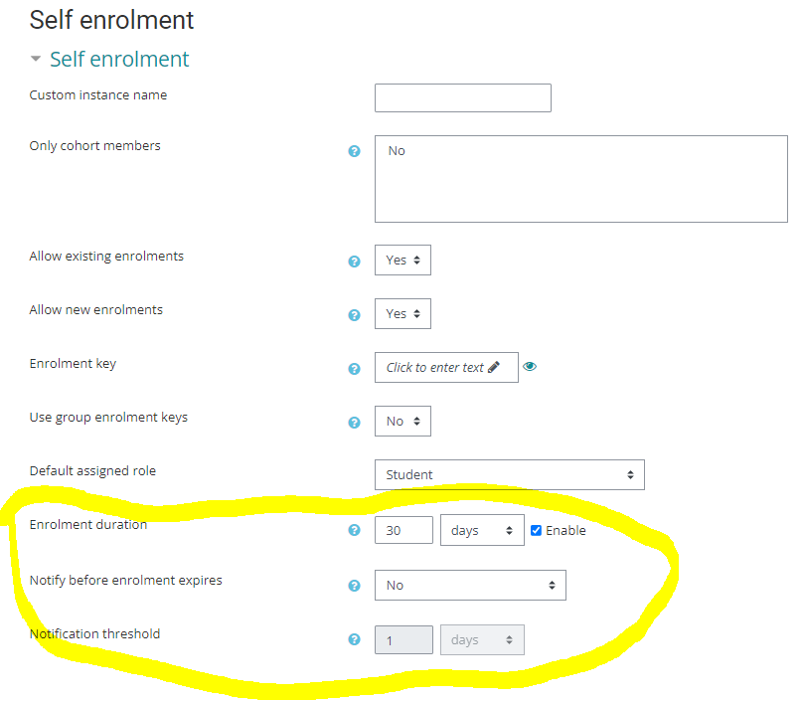Image resolution: width=804 pixels, height=701 pixels.
Task: Open Allow existing enrolments Yes dropdown
Action: pos(402,260)
